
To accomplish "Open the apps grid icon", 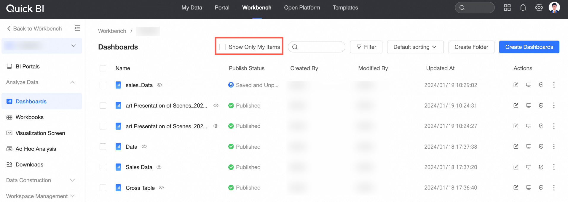I will click(507, 8).
